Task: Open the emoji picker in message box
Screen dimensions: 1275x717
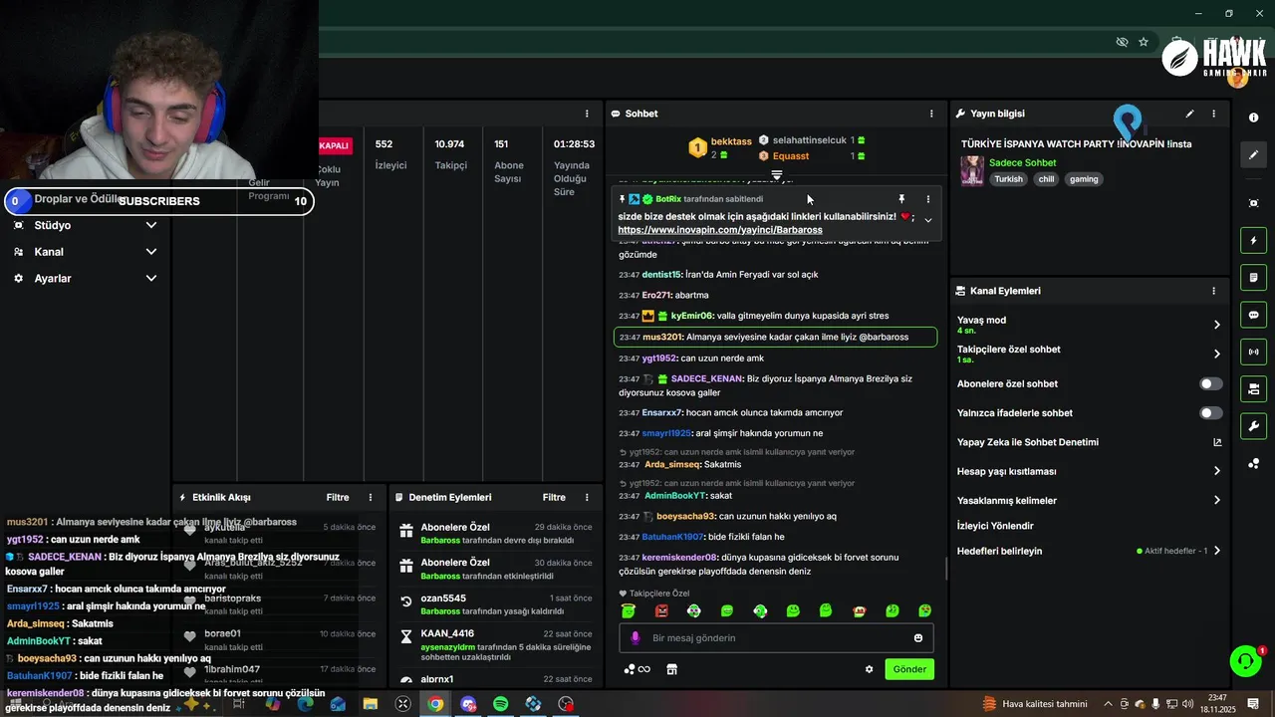Action: click(918, 638)
